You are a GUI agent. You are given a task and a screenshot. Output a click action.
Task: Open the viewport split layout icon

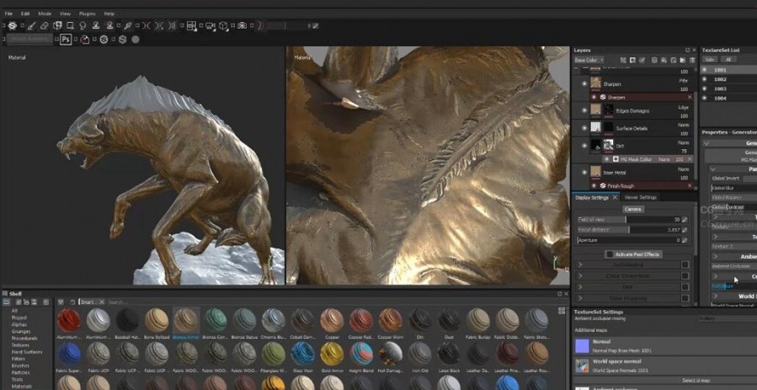(191, 25)
